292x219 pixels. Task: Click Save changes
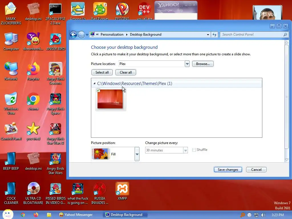(228, 170)
